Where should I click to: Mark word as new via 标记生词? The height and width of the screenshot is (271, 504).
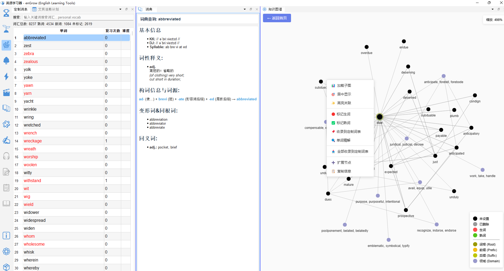click(x=350, y=114)
